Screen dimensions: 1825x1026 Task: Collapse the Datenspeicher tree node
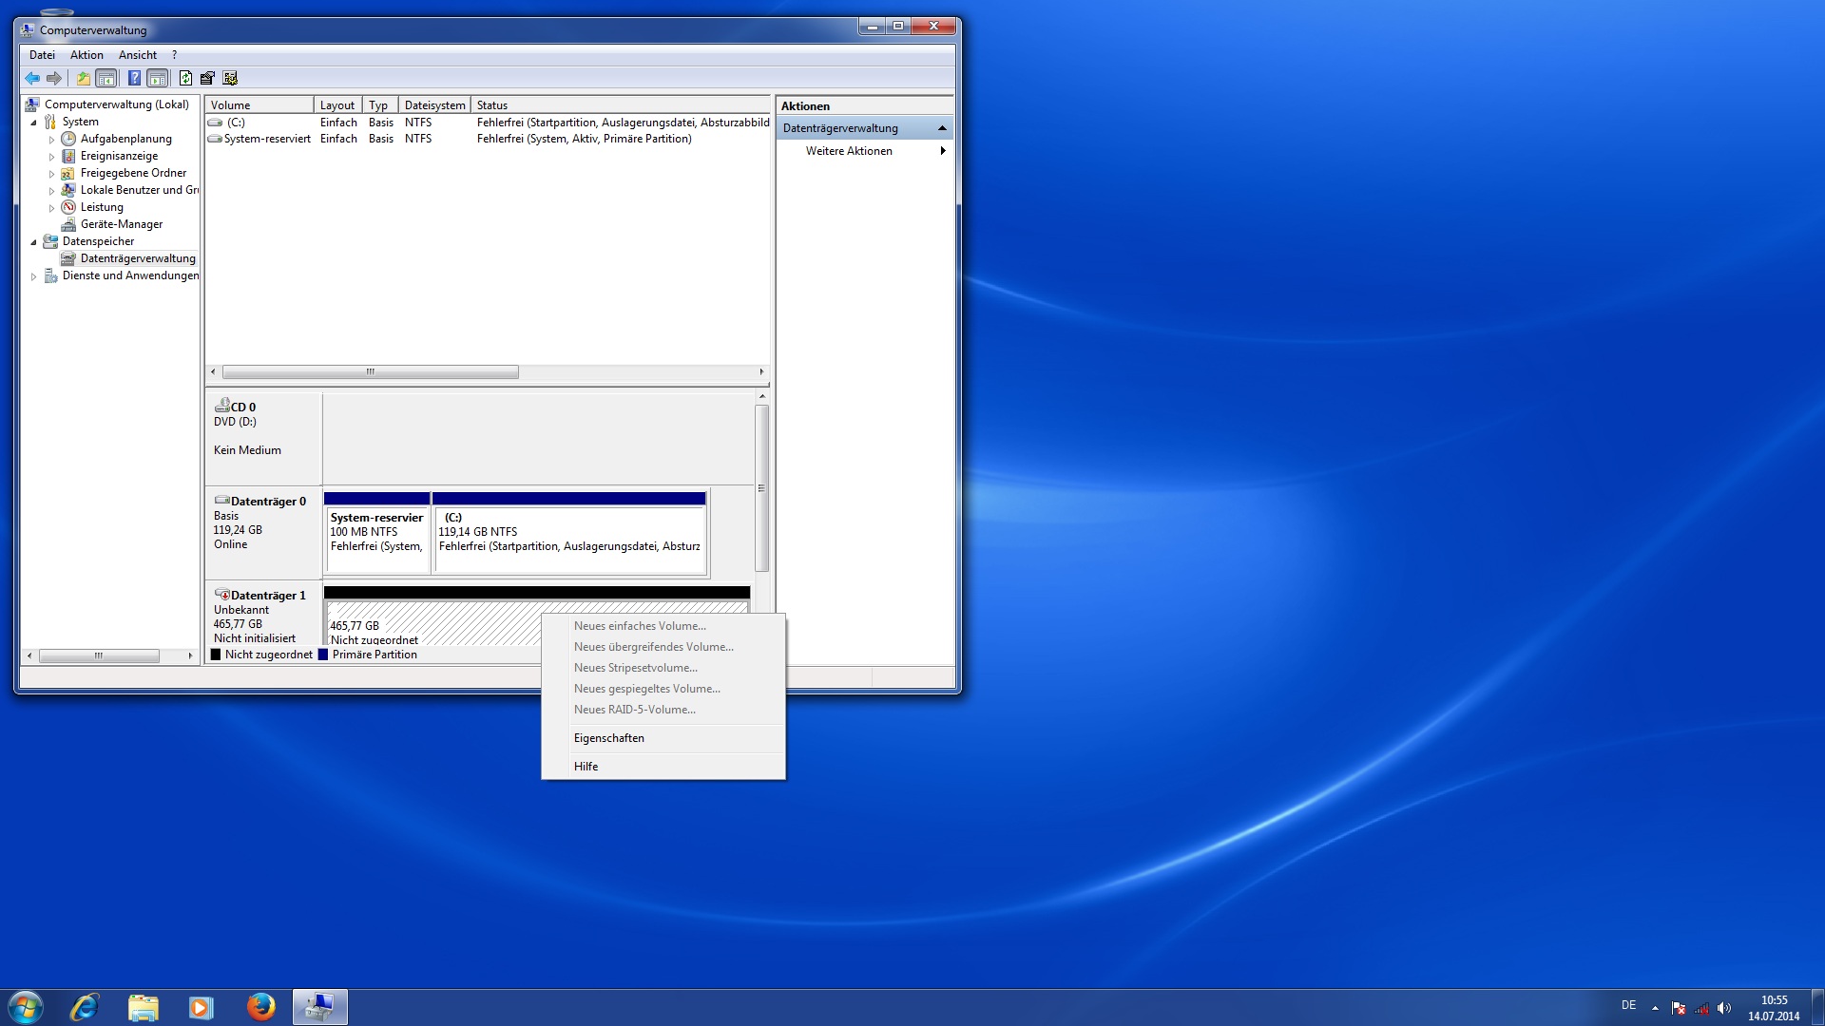(34, 242)
